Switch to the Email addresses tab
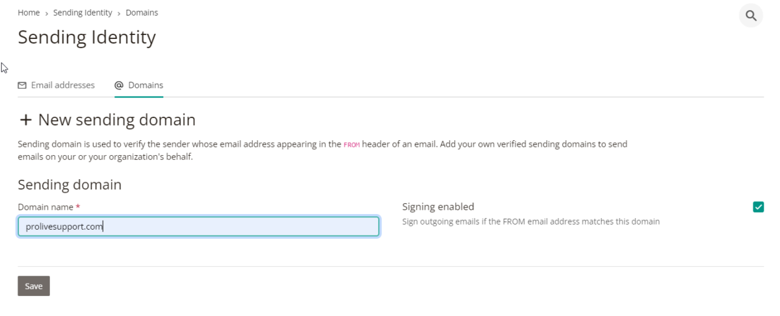Screen dimensions: 780x316 pos(56,86)
